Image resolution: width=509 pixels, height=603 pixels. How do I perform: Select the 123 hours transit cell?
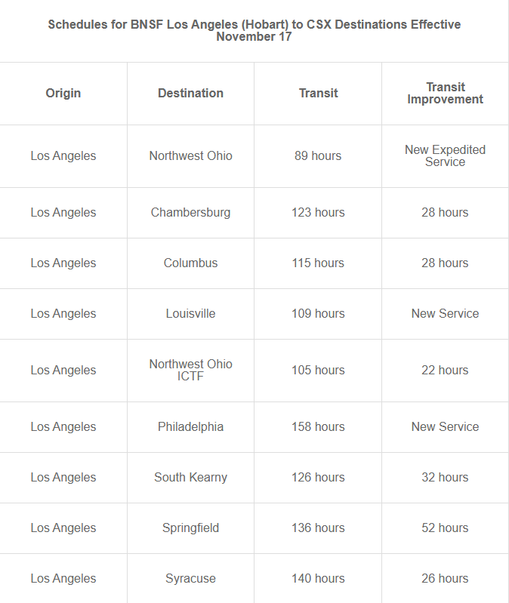tap(318, 213)
